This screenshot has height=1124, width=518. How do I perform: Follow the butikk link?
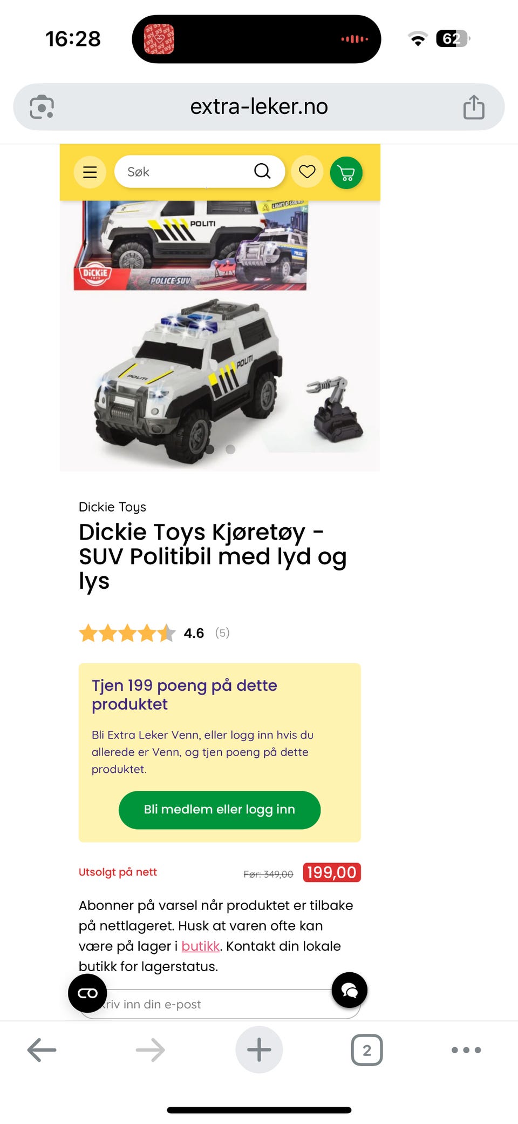pyautogui.click(x=200, y=946)
